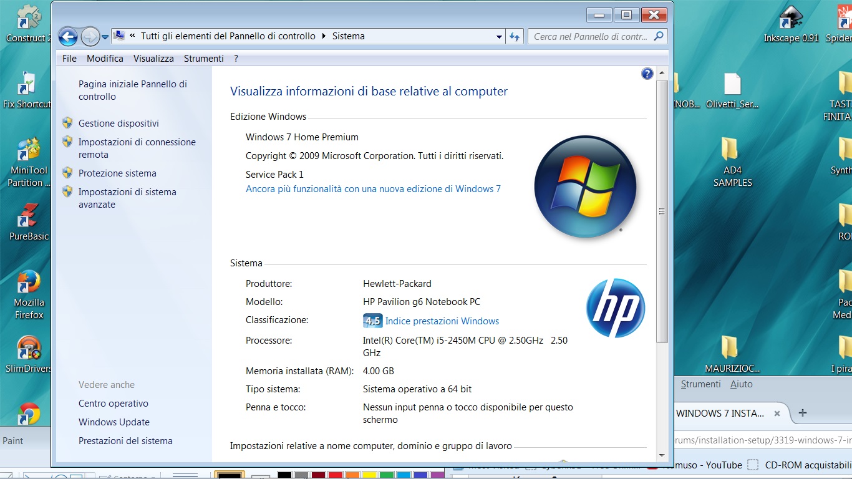Viewport: 852px width, 479px height.
Task: Click Tutti gli elementi del Pannello breadcrumb
Action: [x=228, y=36]
